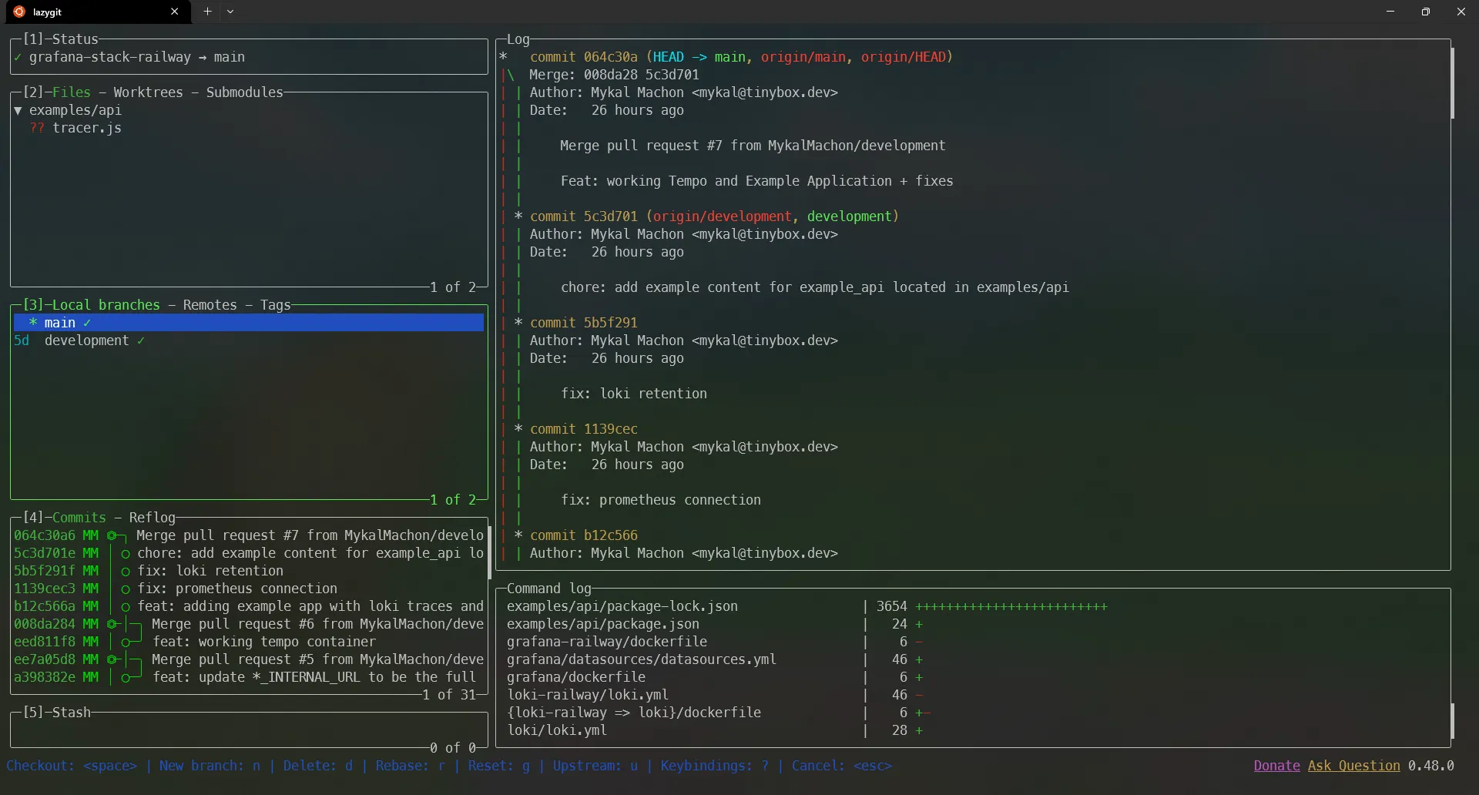The image size is (1479, 795).
Task: Select commit 5b5f291f loki retention
Action: pos(249,571)
